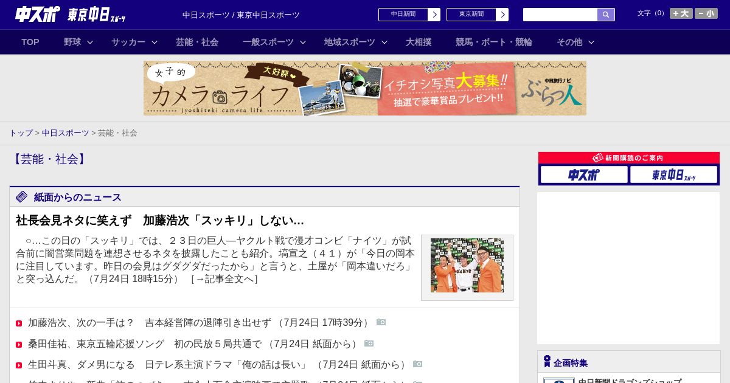
Task: Select 芸能・社会 in navigation bar
Action: 197,42
